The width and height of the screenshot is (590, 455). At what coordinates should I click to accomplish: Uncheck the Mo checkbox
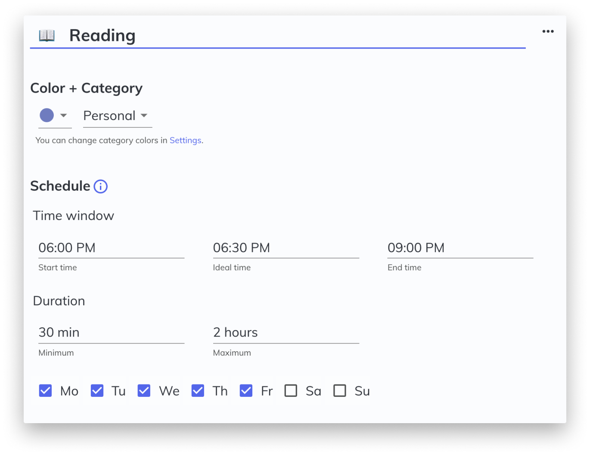coord(45,391)
